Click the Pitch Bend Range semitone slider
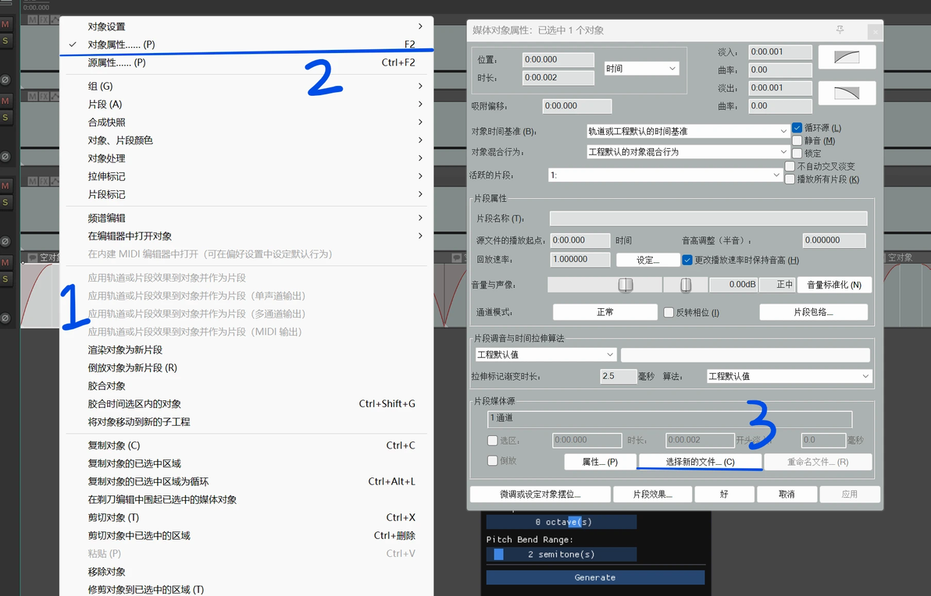Image resolution: width=931 pixels, height=596 pixels. [x=561, y=554]
